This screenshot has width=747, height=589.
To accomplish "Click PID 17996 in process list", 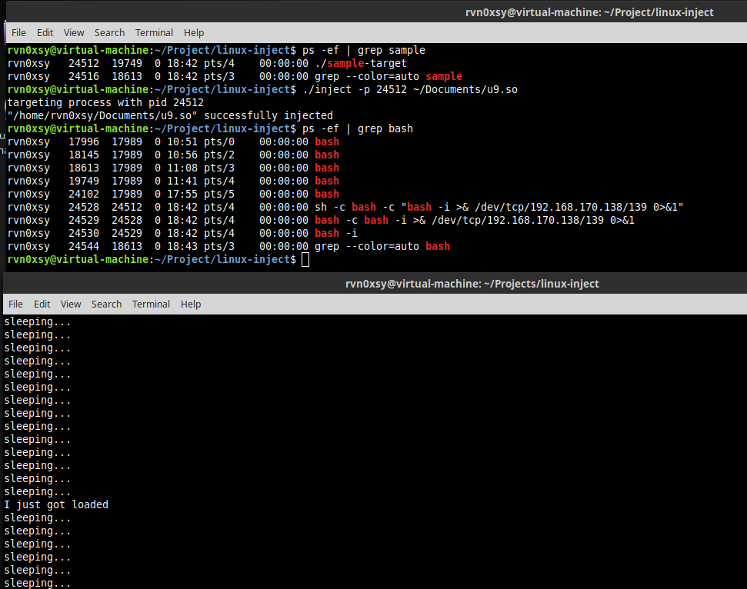I will pos(84,142).
